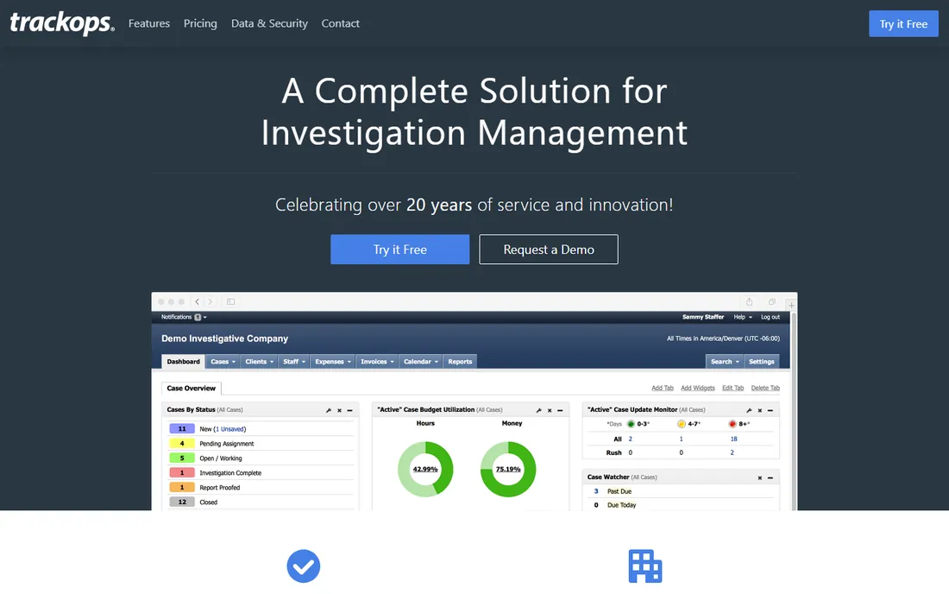Click the trackops logo
Screen dimensions: 949x594
coord(62,23)
